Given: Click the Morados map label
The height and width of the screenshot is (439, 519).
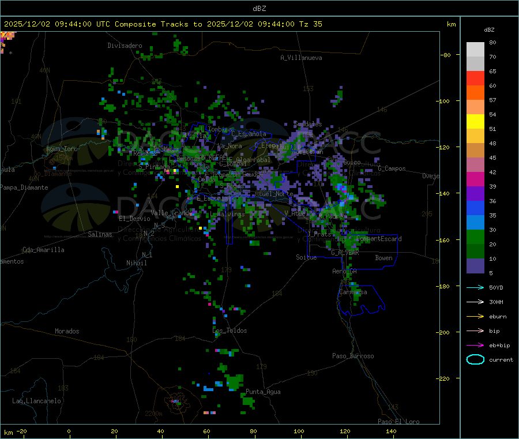Looking at the screenshot, I should (67, 331).
